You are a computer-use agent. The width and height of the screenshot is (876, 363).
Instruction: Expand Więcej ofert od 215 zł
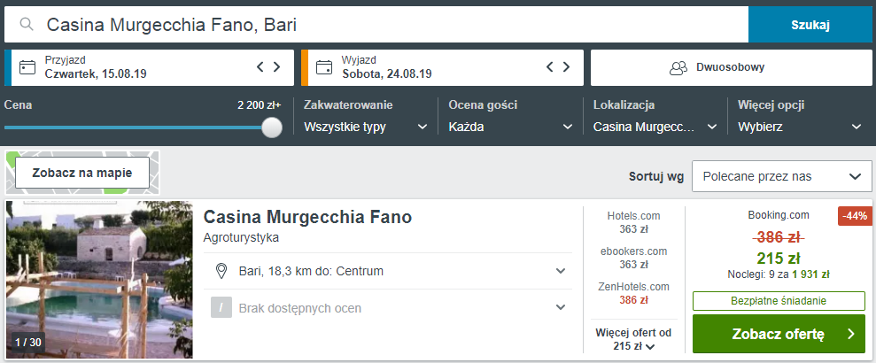pos(633,339)
